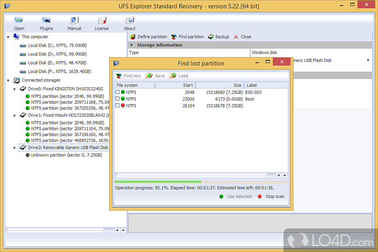Click the Find now icon in dialog
Image resolution: width=378 pixels, height=252 pixels.
point(119,76)
